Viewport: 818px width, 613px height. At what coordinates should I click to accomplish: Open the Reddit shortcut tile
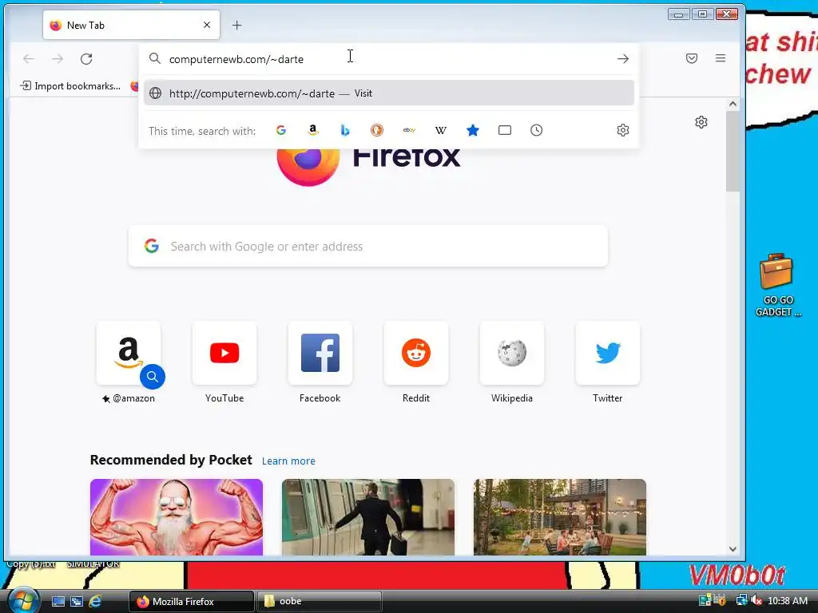415,353
